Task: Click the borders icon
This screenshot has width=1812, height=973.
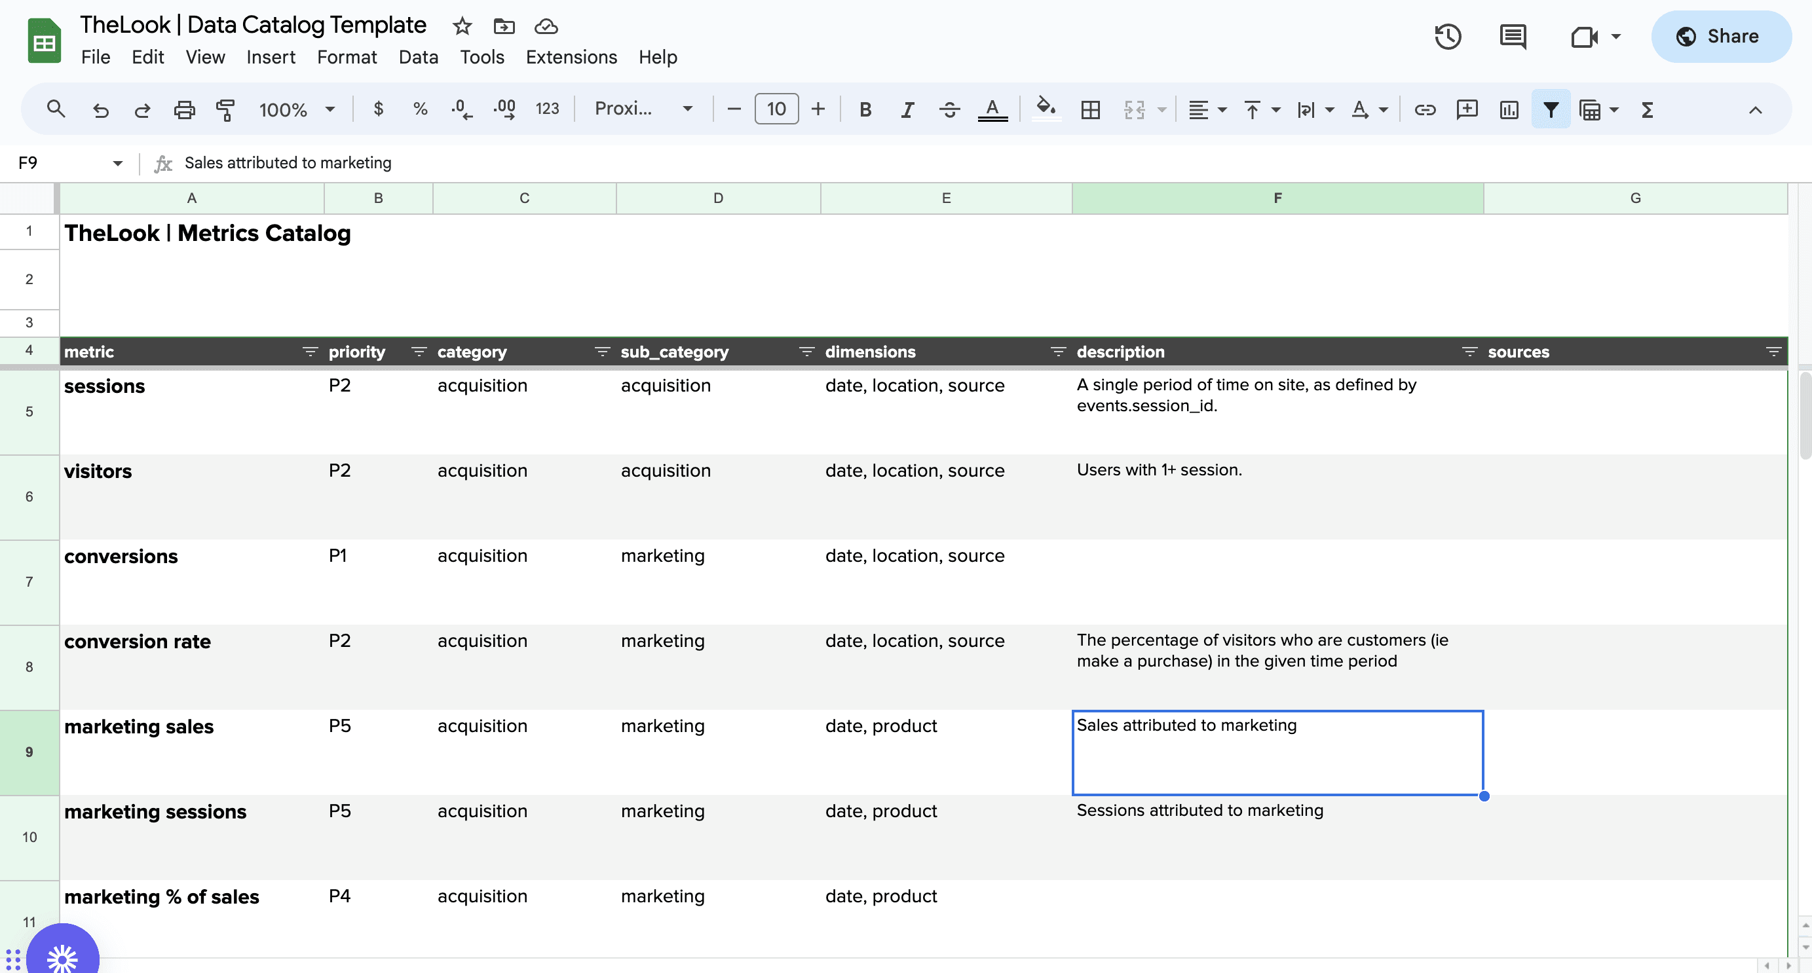Action: [1090, 109]
